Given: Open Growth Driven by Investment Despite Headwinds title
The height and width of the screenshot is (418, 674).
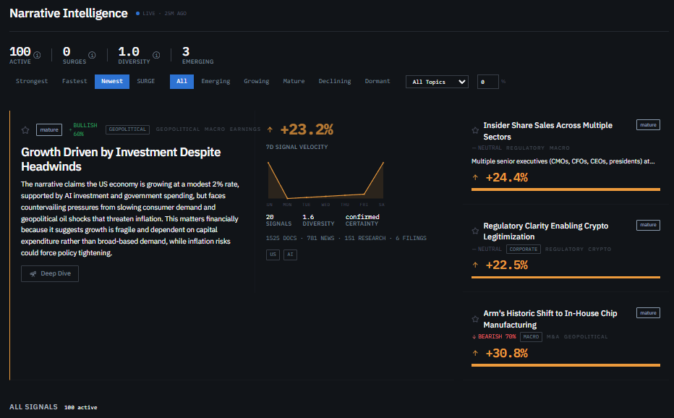Looking at the screenshot, I should pos(121,159).
